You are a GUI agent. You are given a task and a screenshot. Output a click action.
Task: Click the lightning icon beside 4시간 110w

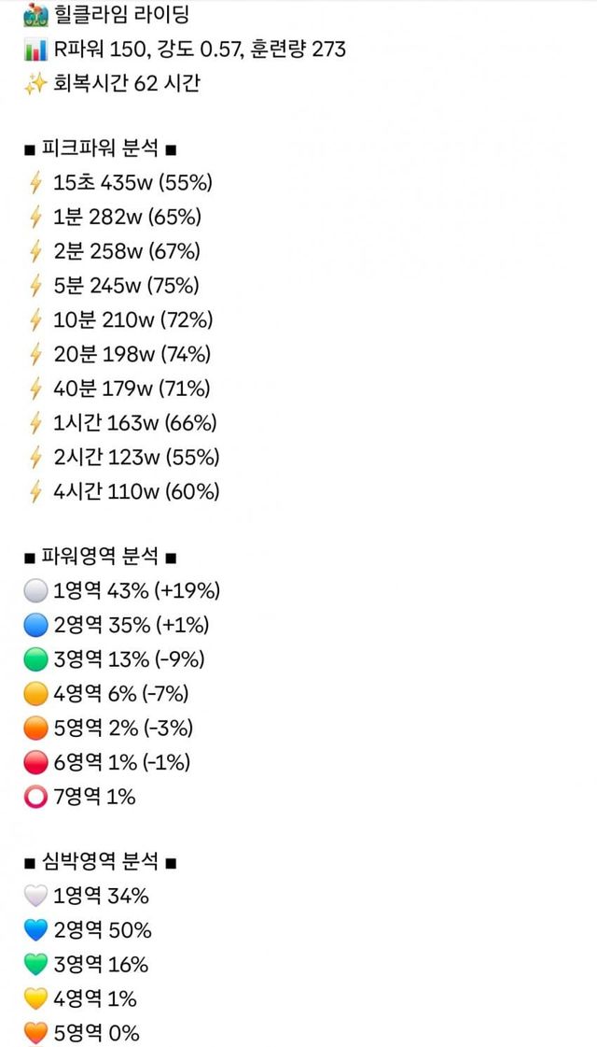(x=36, y=491)
